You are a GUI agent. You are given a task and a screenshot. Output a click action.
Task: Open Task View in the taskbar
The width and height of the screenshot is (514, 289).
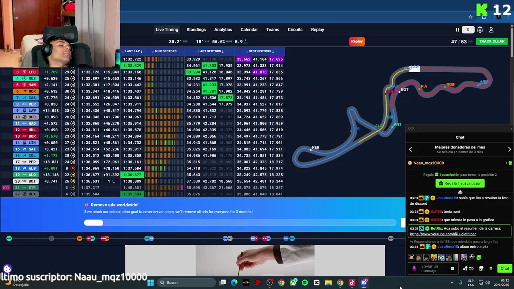click(x=222, y=283)
